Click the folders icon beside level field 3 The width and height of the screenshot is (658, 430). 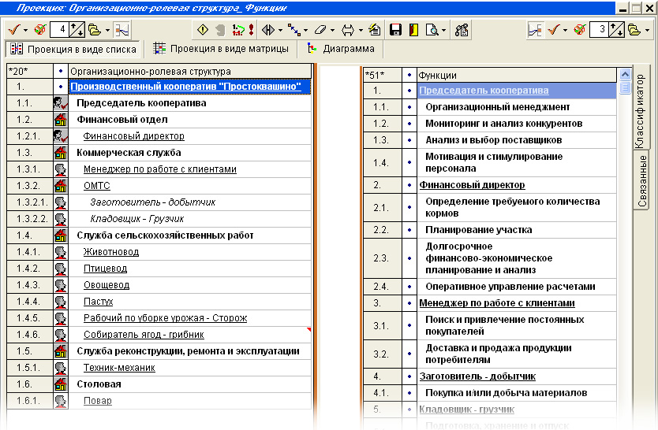pos(634,30)
